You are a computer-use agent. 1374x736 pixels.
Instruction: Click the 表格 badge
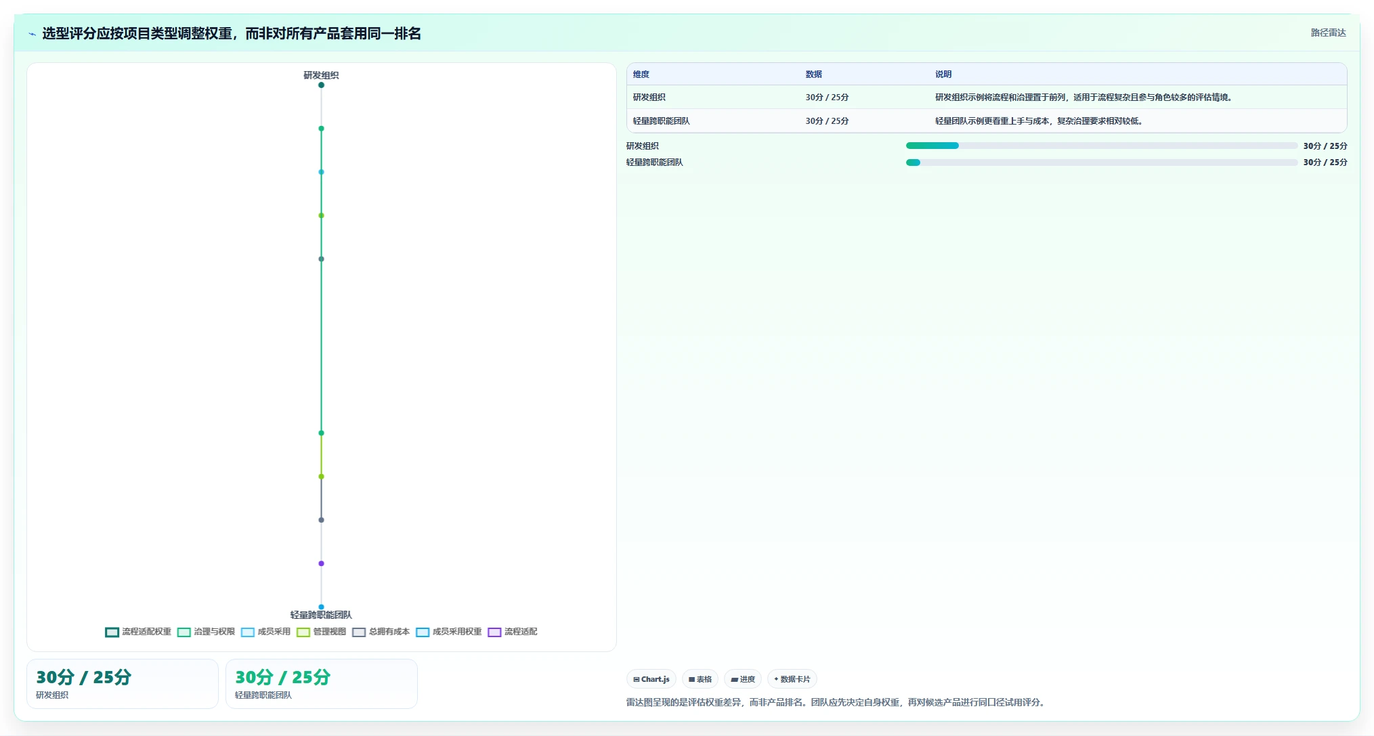[x=700, y=679]
